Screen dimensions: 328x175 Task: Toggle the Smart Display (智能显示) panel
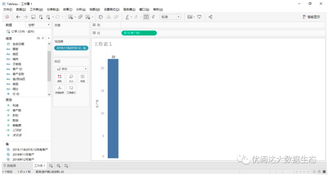(311, 17)
